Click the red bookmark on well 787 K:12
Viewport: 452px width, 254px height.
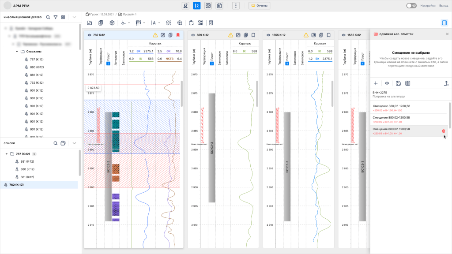point(178,35)
